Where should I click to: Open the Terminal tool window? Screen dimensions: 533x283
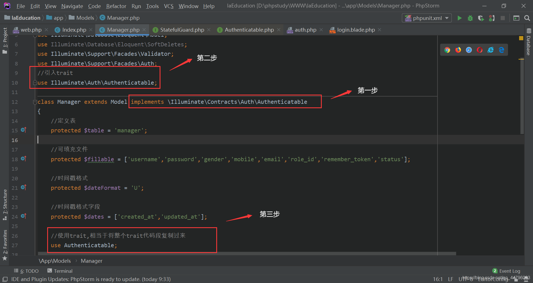[x=60, y=271]
